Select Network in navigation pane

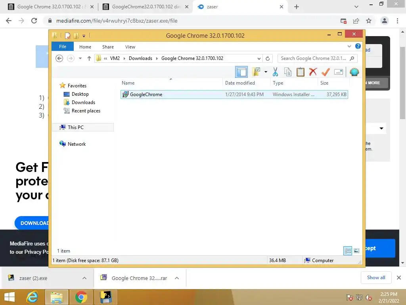(x=77, y=144)
